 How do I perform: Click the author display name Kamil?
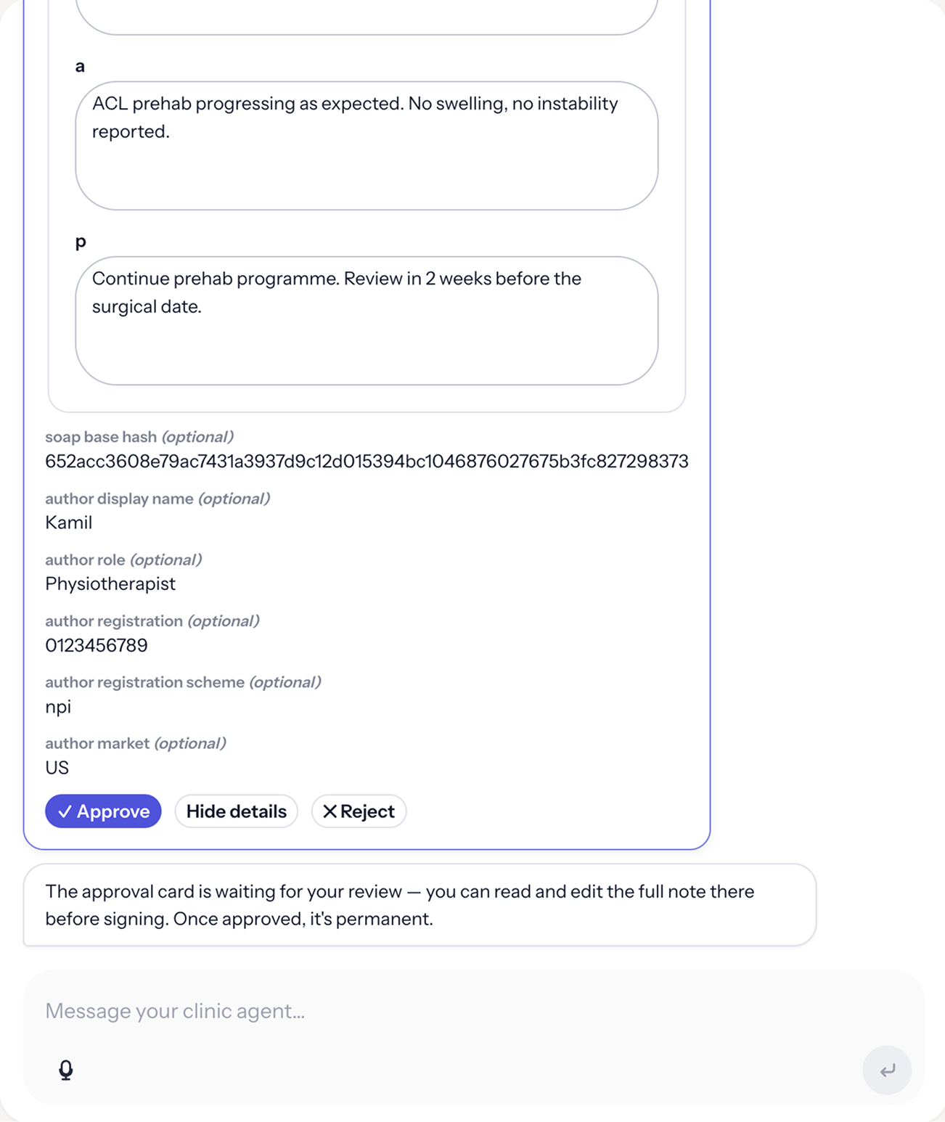[x=68, y=523]
